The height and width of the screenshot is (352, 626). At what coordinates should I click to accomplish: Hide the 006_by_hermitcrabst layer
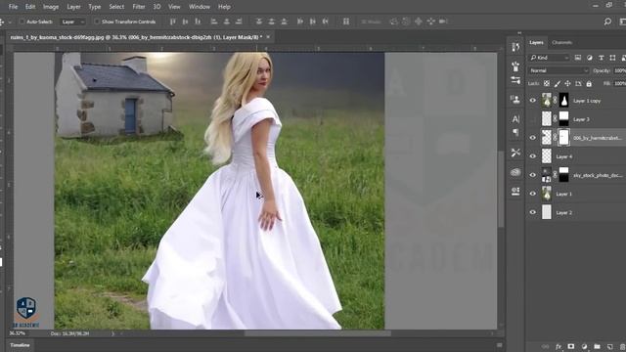(x=532, y=138)
